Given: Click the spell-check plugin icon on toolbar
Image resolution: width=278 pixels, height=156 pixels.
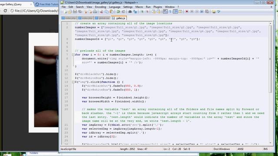Looking at the screenshot, I should (x=219, y=12).
